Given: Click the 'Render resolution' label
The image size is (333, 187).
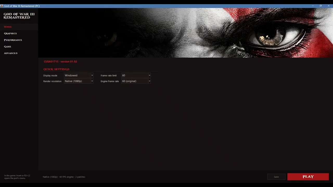Looking at the screenshot, I should [52, 81].
